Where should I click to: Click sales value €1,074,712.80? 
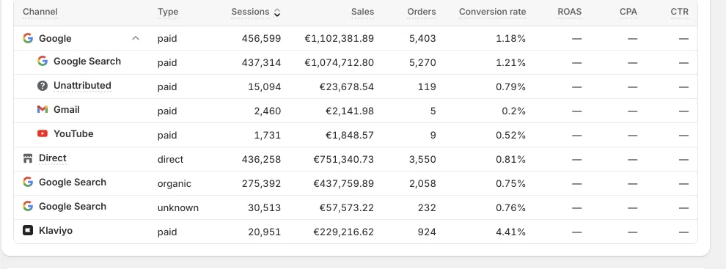tap(339, 63)
